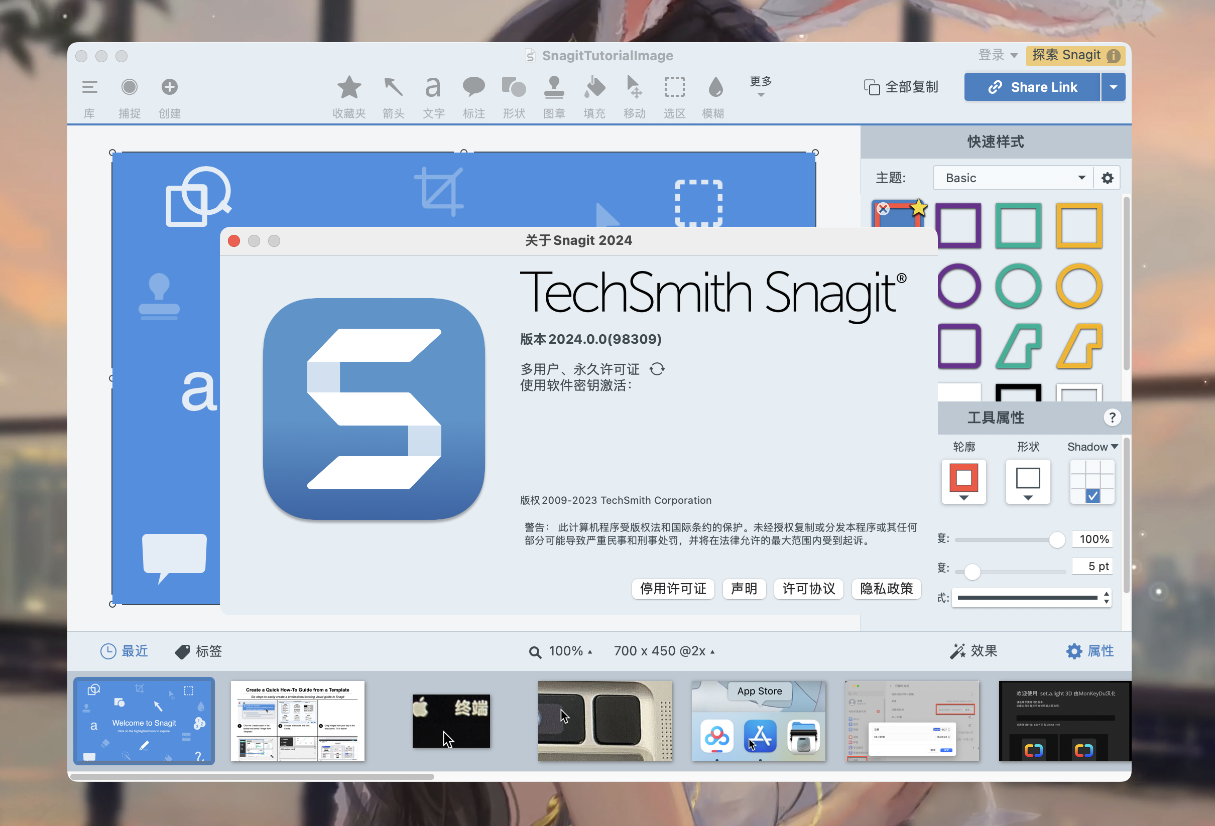
Task: Toggle the Properties panel (属性)
Action: 1090,651
